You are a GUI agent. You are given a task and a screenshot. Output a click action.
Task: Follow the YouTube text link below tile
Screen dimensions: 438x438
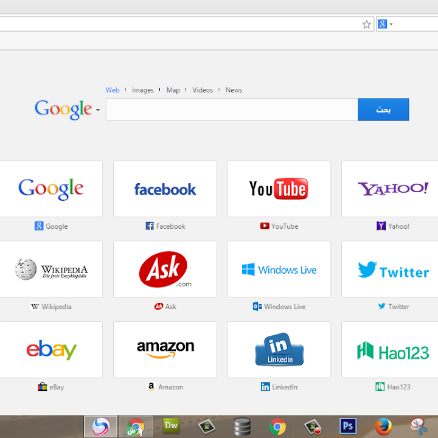285,226
